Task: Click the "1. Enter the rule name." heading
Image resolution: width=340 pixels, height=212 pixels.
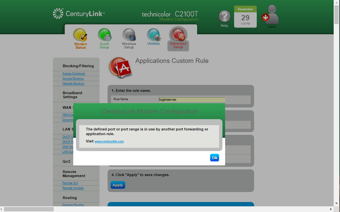Action: coord(131,91)
